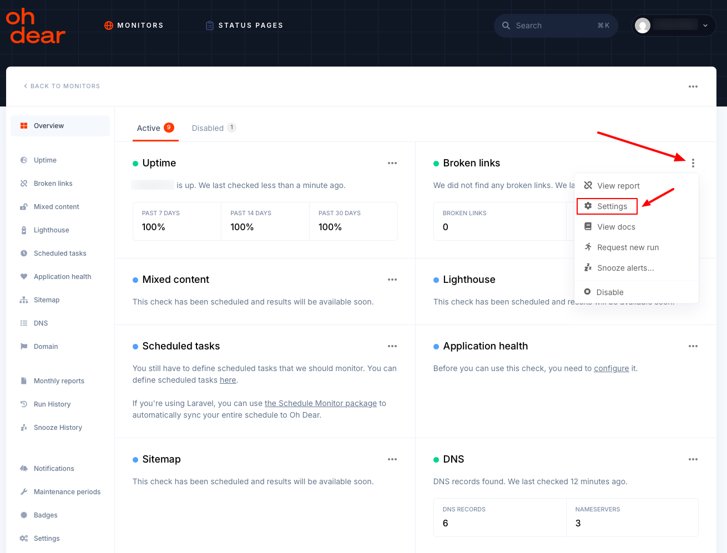Viewport: 727px width, 553px height.
Task: Expand the Uptime card options menu
Action: coord(392,163)
